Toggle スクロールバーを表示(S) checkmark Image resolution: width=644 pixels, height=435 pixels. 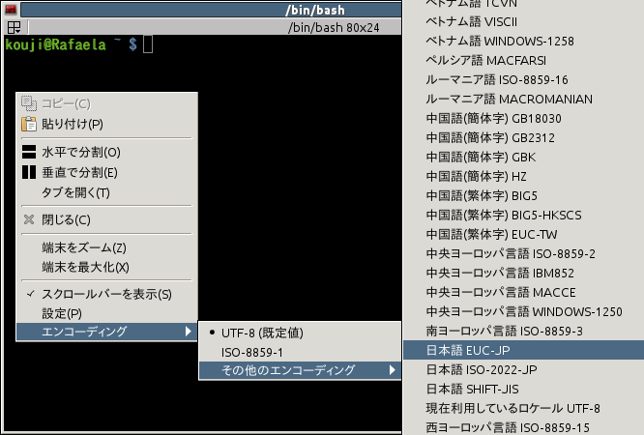[106, 294]
